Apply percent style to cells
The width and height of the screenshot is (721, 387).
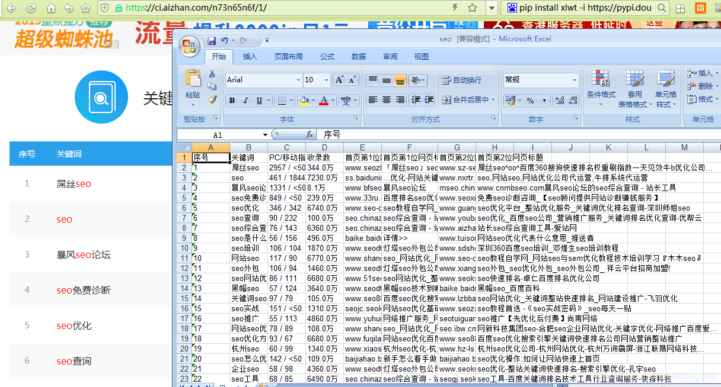[x=530, y=101]
